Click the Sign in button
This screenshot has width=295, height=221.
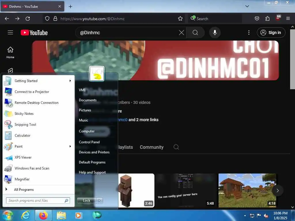coord(271,33)
